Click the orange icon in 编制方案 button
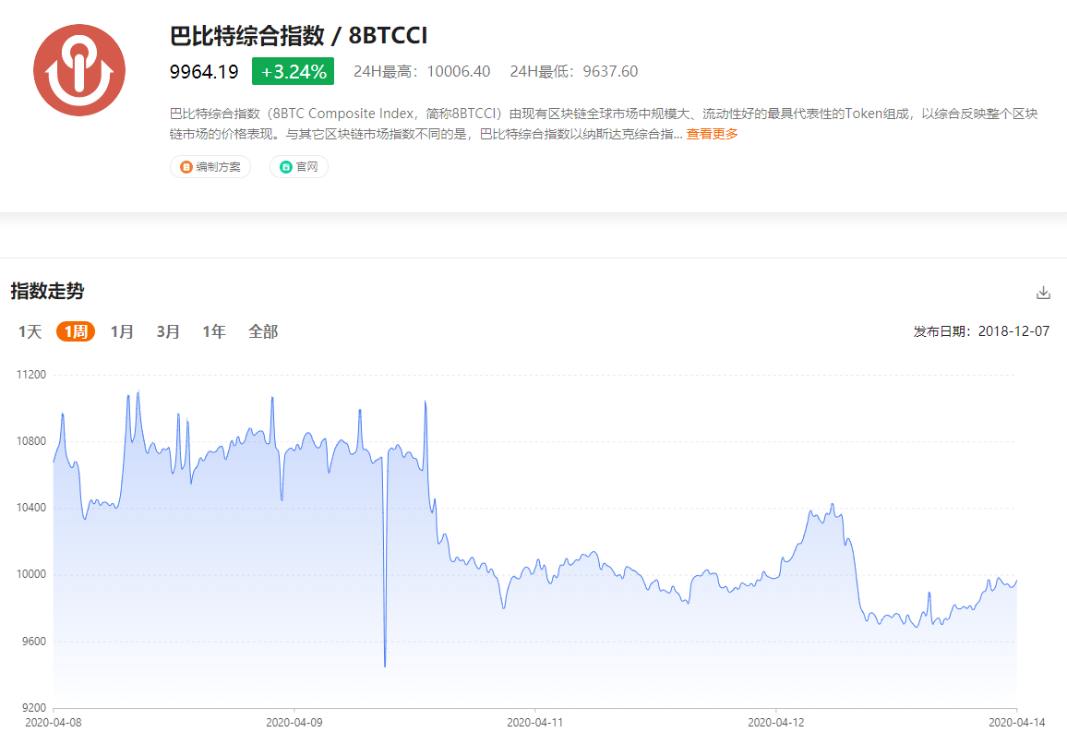 click(x=186, y=167)
